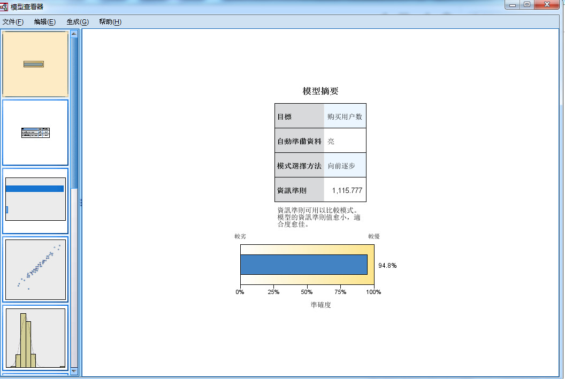Close the 模型查看器 window

[547, 5]
